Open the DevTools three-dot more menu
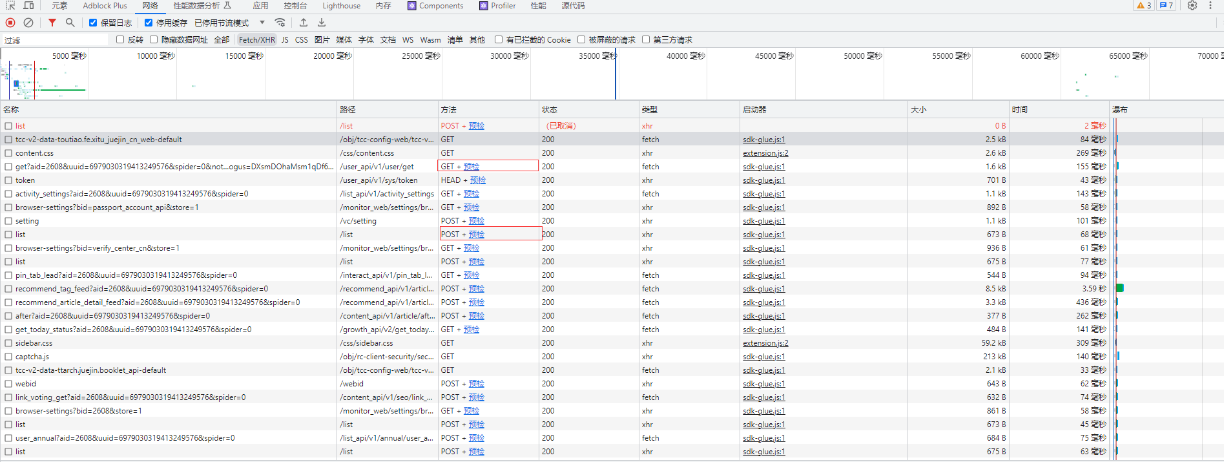 (1210, 5)
